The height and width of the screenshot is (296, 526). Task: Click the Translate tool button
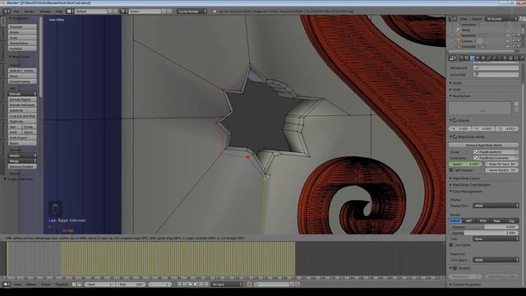point(22,26)
